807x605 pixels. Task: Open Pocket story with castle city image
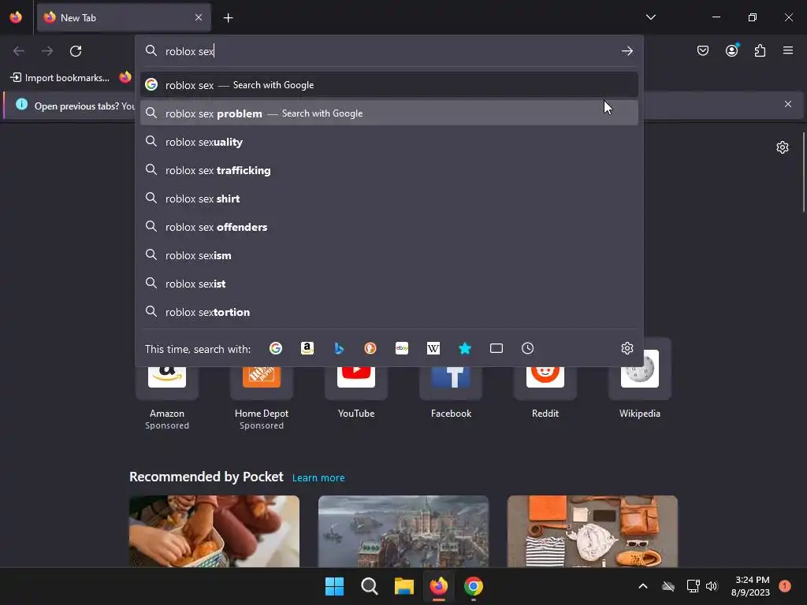[403, 532]
